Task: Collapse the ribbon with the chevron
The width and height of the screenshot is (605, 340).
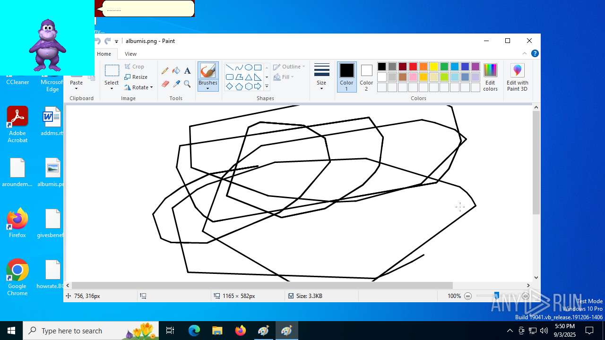Action: (524, 53)
